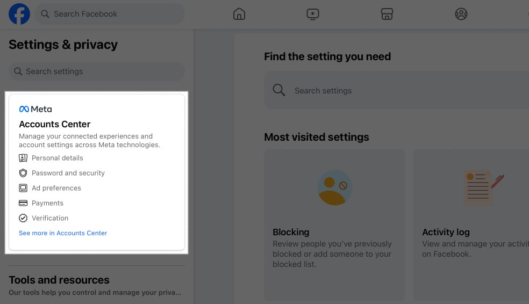Viewport: 529px width, 304px height.
Task: Open the Video (Watch) tab icon
Action: [x=313, y=14]
